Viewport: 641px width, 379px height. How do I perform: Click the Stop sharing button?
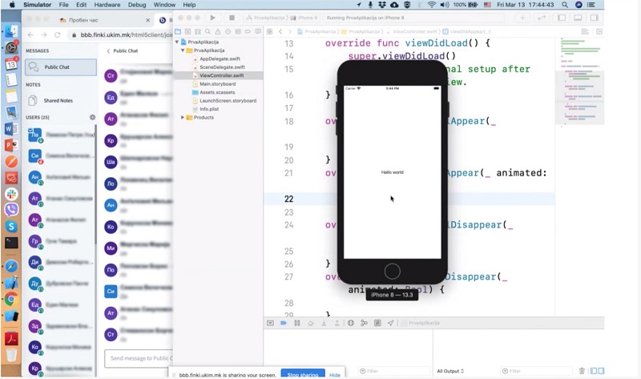click(303, 374)
